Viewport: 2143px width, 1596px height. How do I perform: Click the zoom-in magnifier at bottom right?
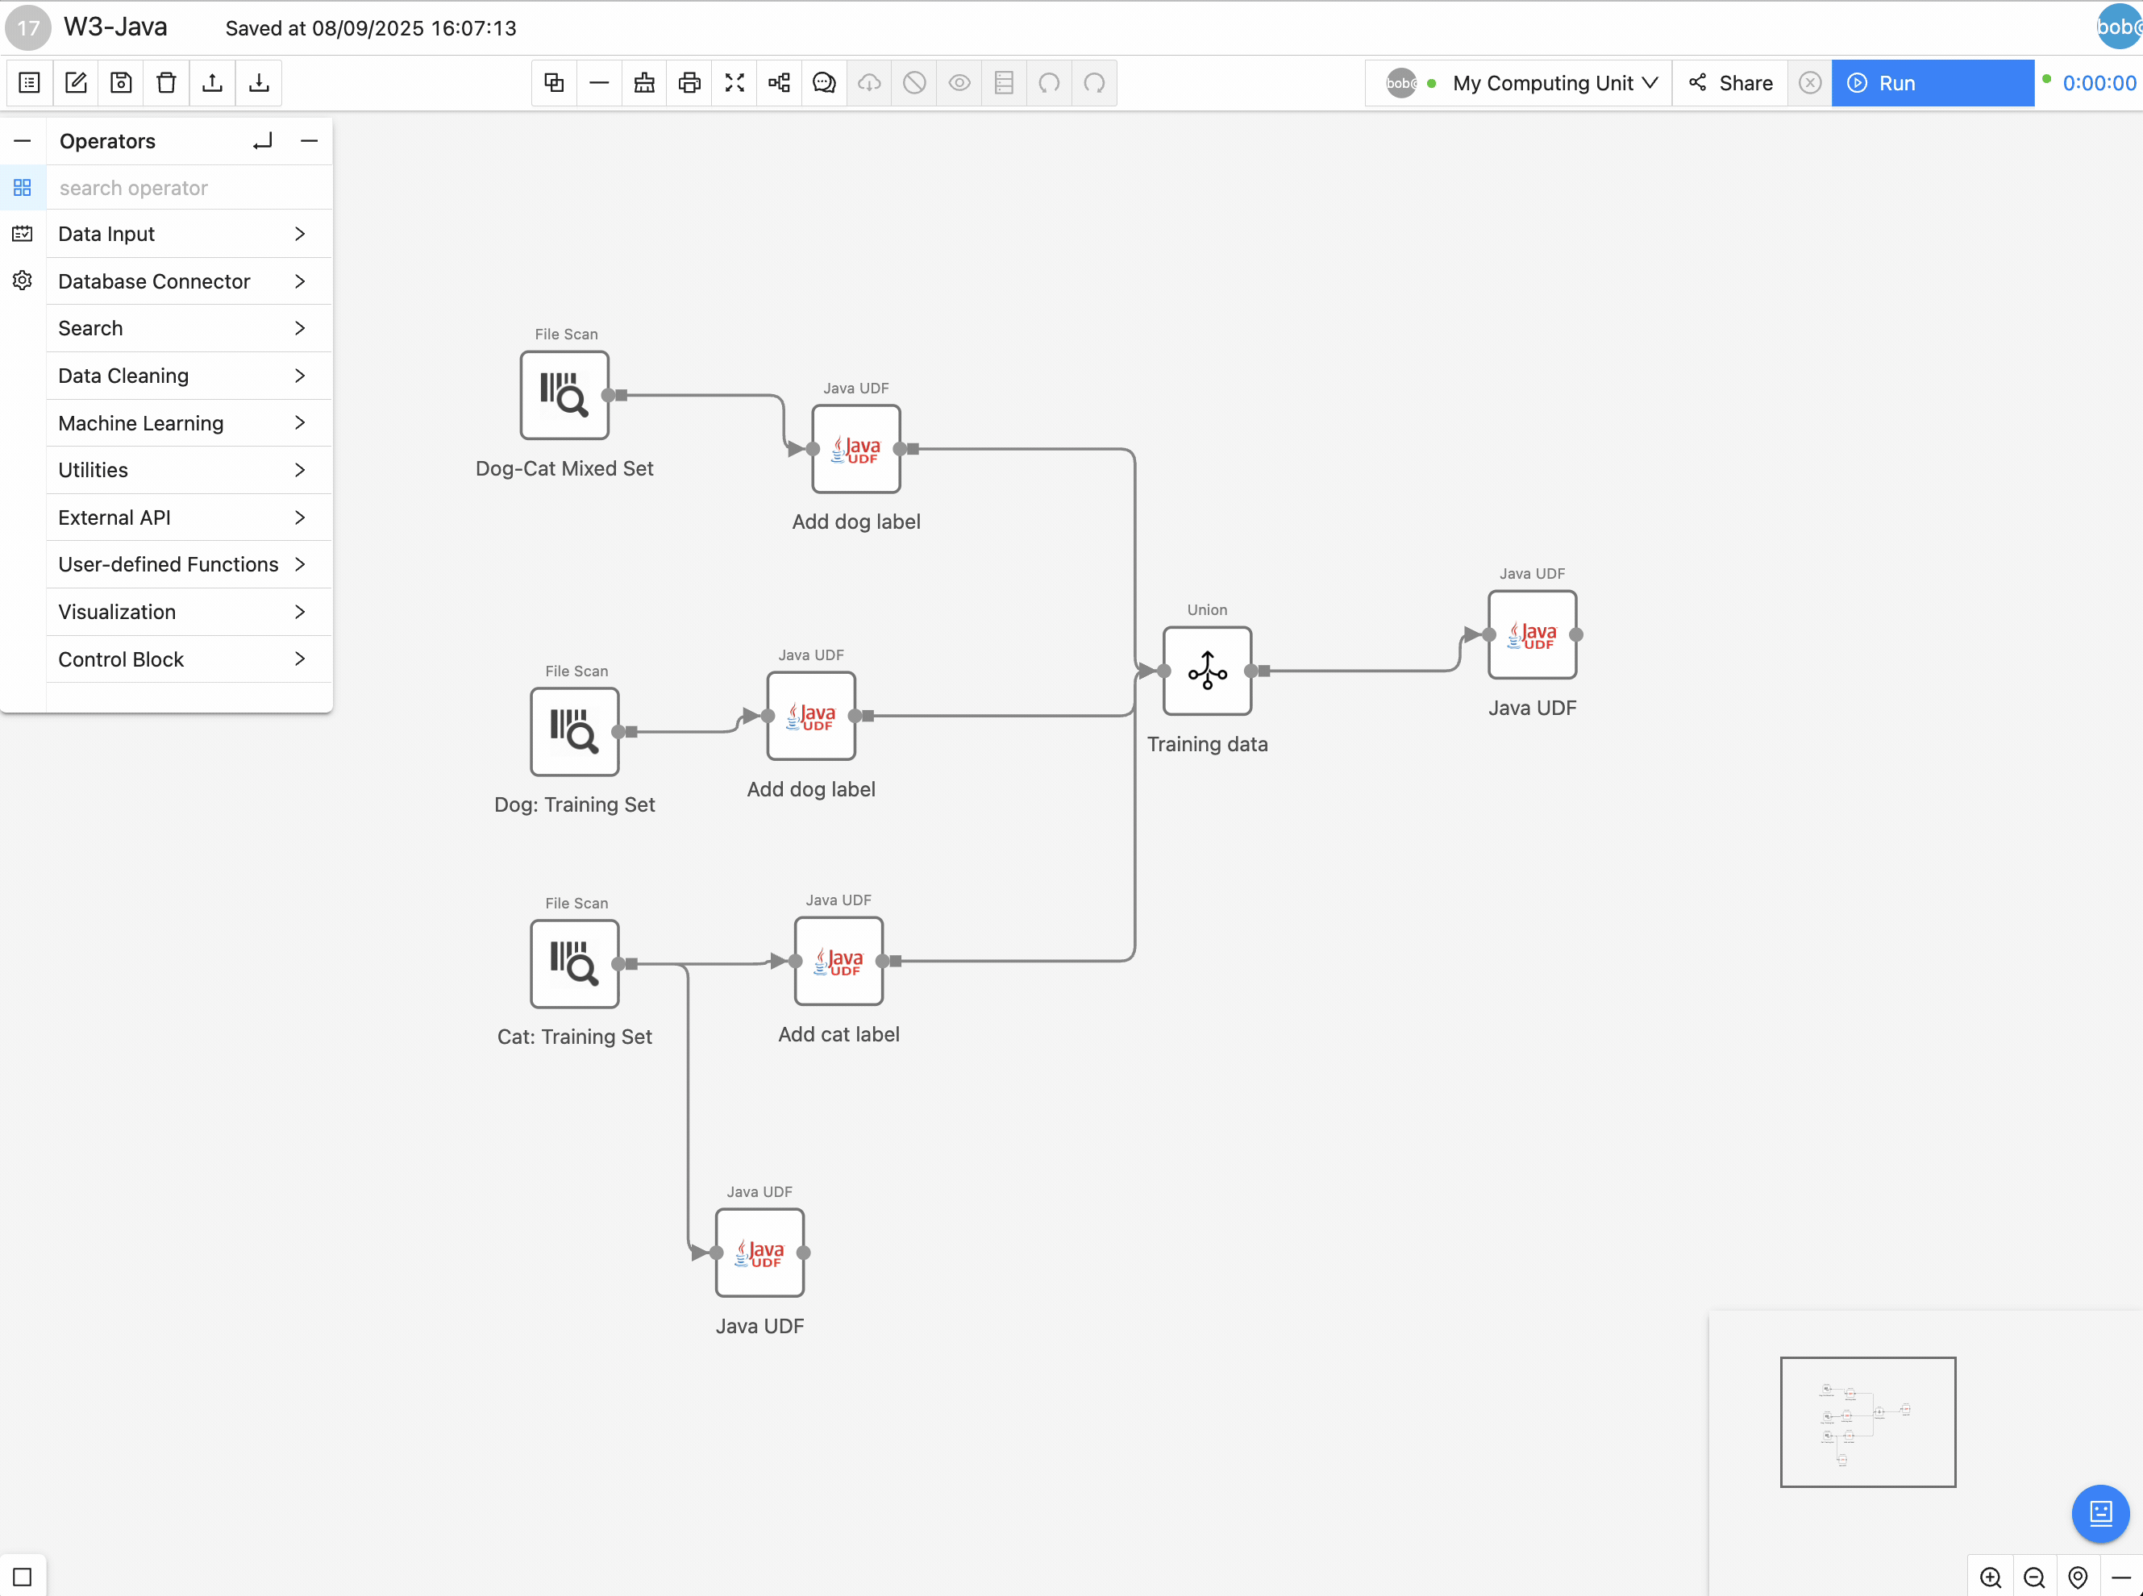tap(1991, 1577)
